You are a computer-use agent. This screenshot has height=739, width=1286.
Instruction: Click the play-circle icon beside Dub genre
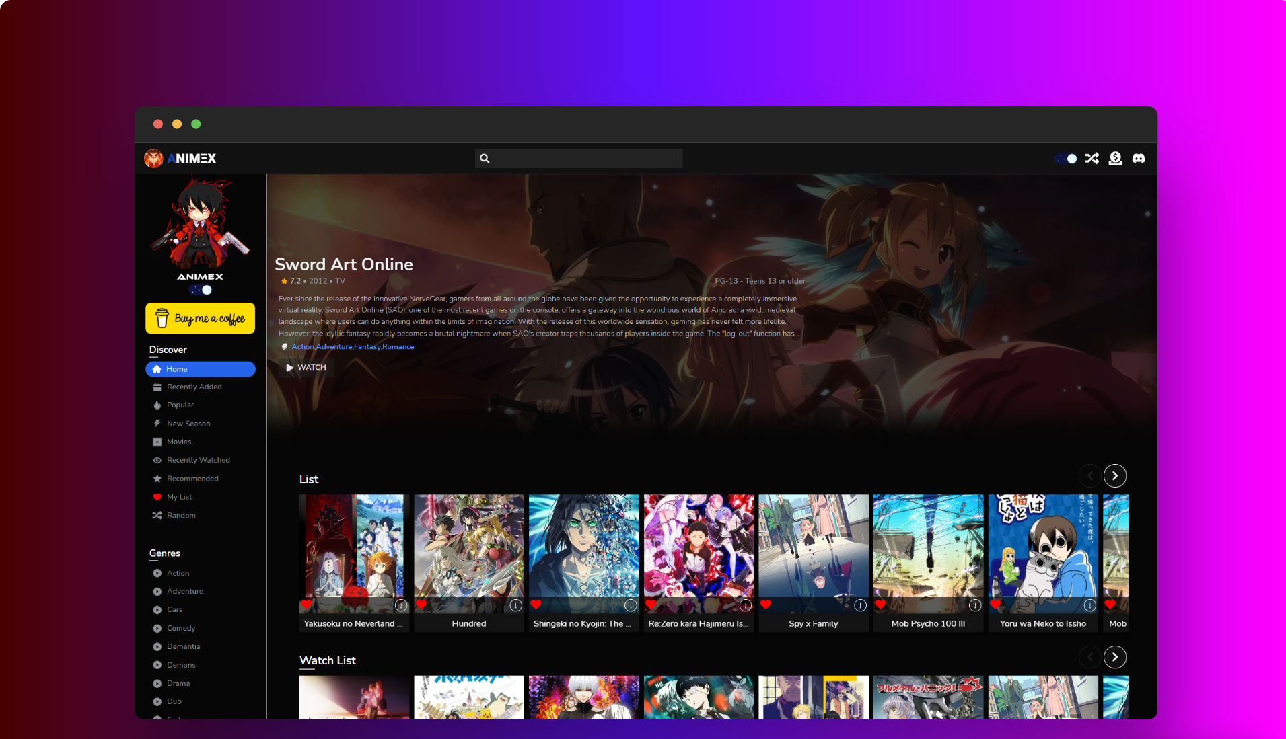[157, 702]
